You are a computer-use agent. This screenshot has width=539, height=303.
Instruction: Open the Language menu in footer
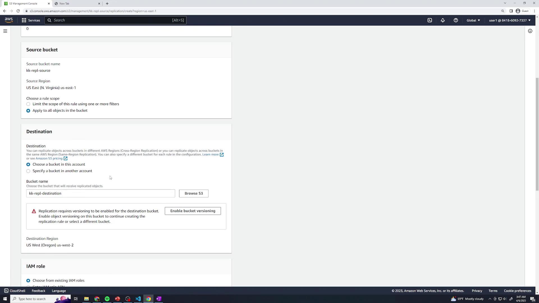[59, 291]
